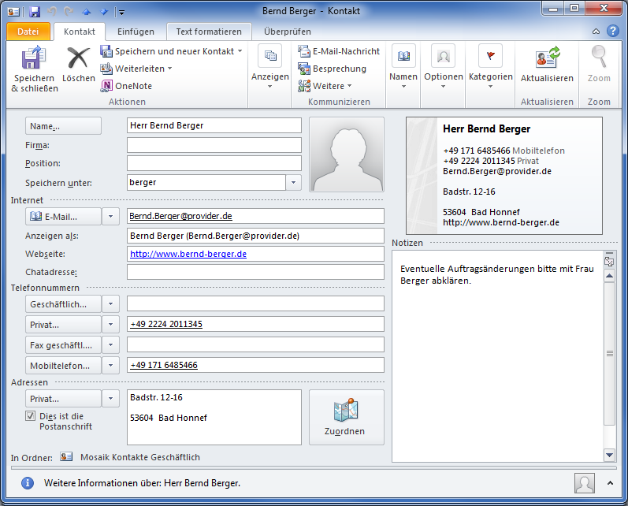Go to next item arrow
The image size is (628, 506).
coord(104,12)
